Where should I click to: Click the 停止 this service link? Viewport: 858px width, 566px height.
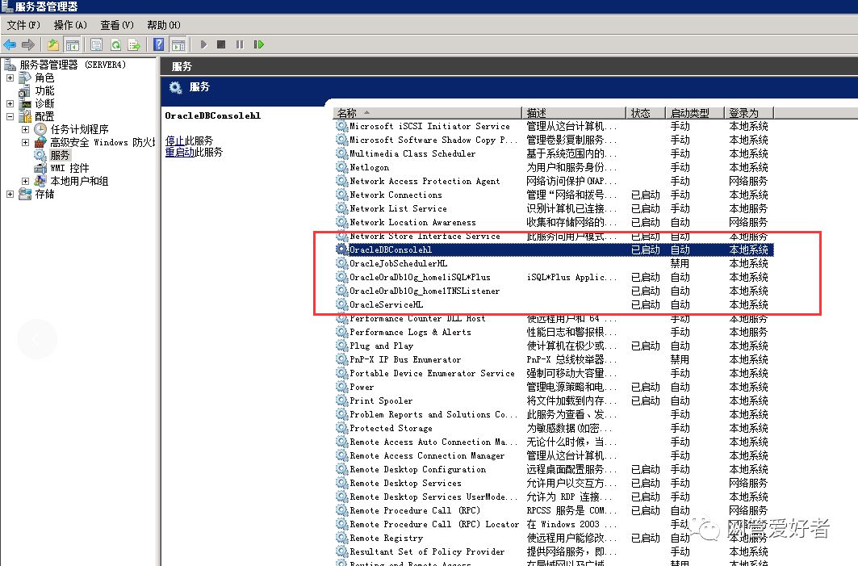click(174, 140)
